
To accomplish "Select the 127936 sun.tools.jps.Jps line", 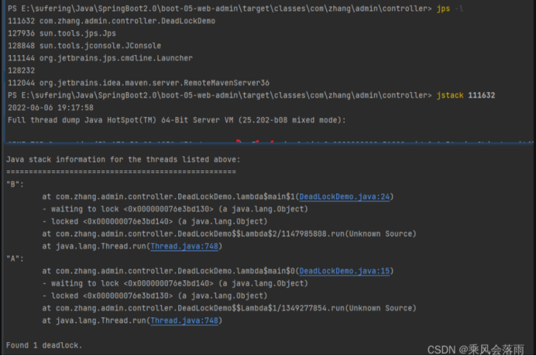I will [x=65, y=33].
